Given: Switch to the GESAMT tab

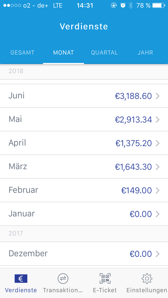Looking at the screenshot, I should (23, 53).
